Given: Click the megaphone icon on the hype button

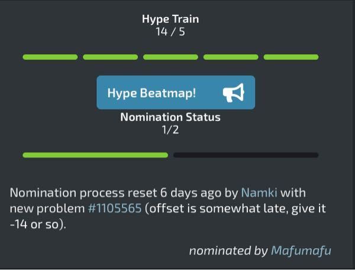Looking at the screenshot, I should (x=234, y=93).
